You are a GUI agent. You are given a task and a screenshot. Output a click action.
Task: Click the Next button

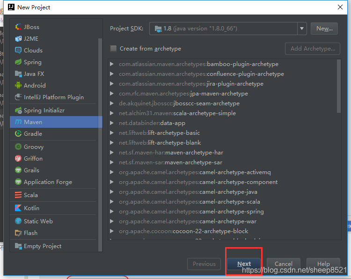(244, 264)
